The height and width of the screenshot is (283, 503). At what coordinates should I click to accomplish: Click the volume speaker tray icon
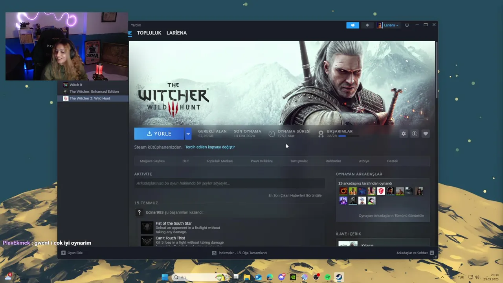point(477,277)
